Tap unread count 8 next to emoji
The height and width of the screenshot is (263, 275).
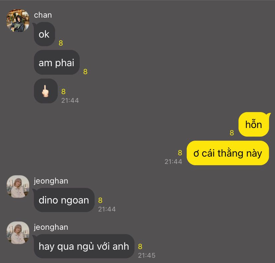(x=63, y=92)
